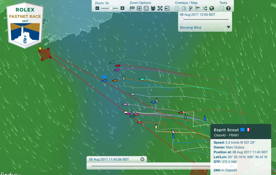Viewport: 276px width, 175px height.
Task: Open the help question mark icon
Action: pos(228,8)
